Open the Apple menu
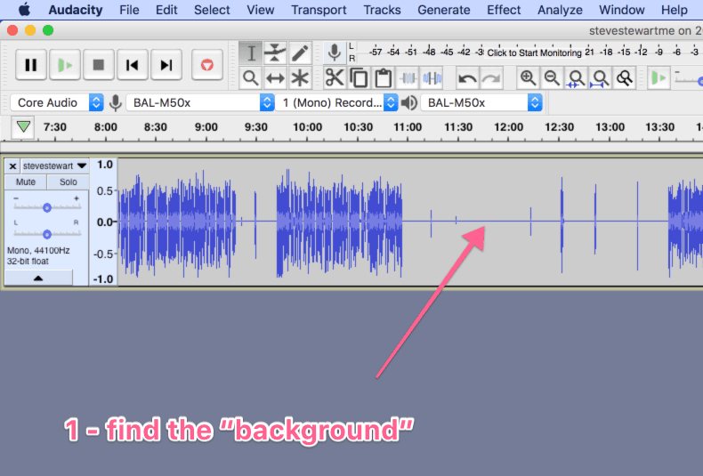Image resolution: width=703 pixels, height=476 pixels. (25, 10)
